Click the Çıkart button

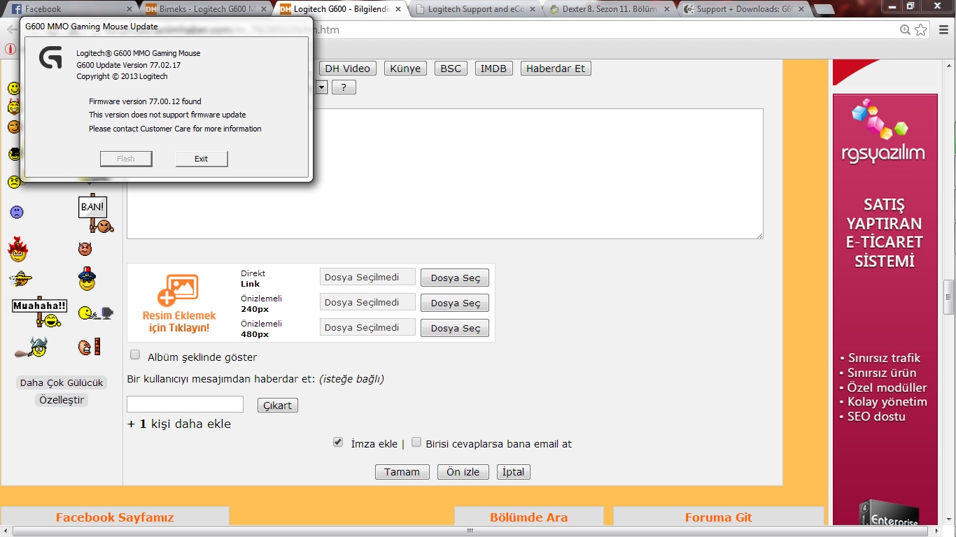click(278, 406)
